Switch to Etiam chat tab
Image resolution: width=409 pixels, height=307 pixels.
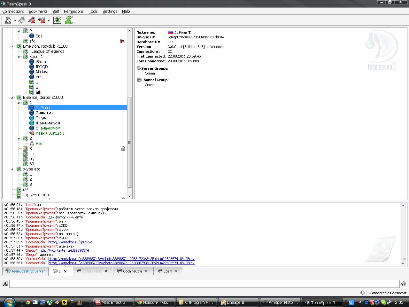(168, 271)
